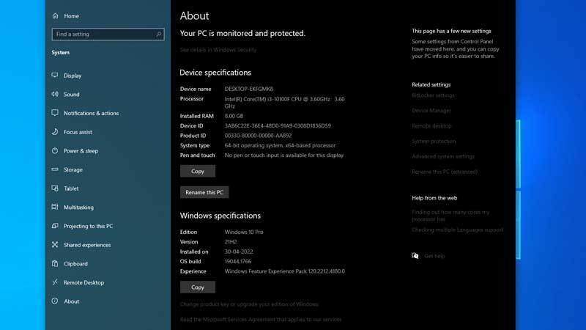
Task: Open the Storage settings
Action: 73,170
